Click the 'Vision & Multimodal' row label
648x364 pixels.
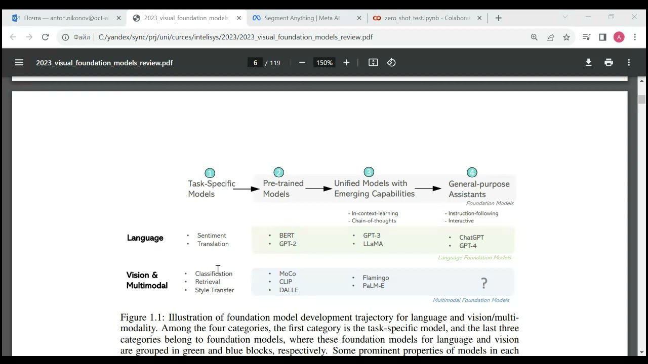point(147,280)
